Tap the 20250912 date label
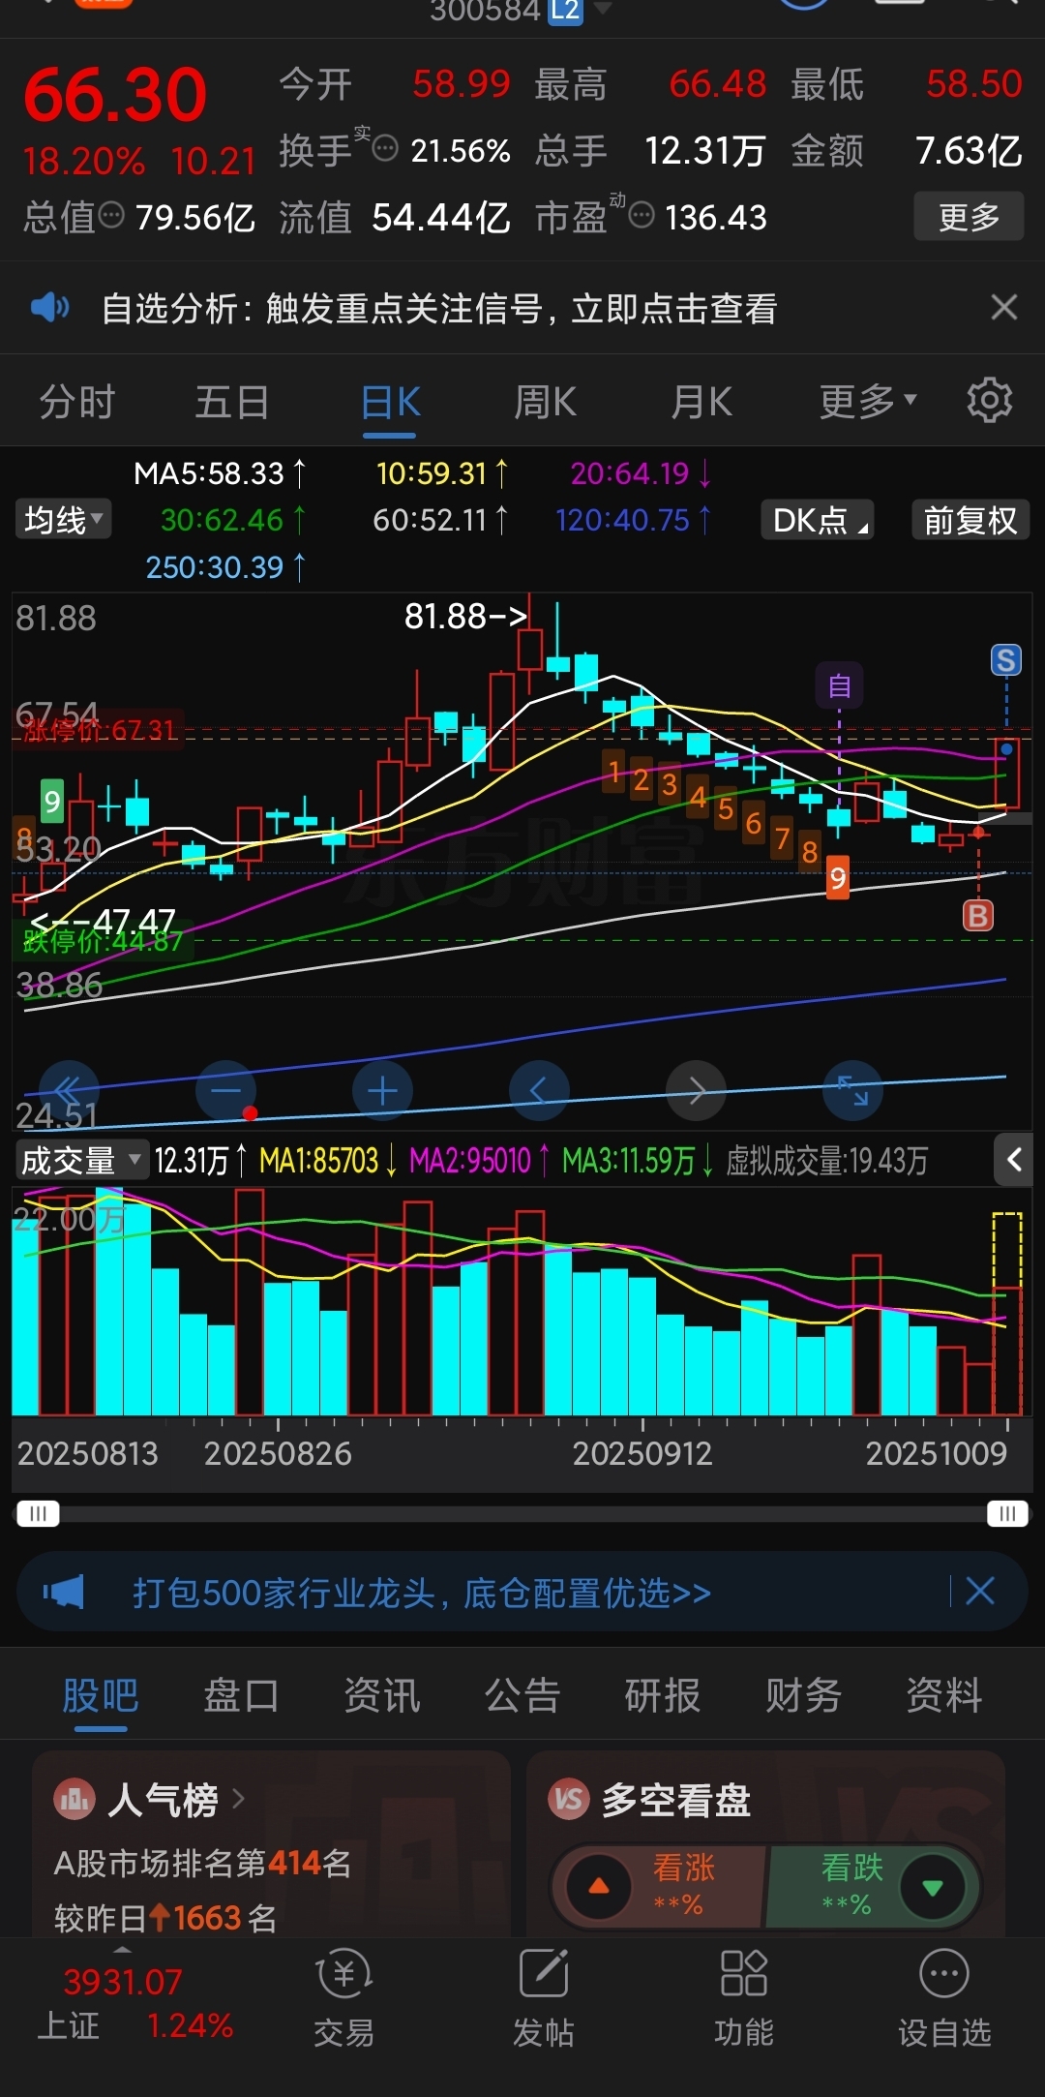Screen dimensions: 1045x2097 pos(642,1453)
